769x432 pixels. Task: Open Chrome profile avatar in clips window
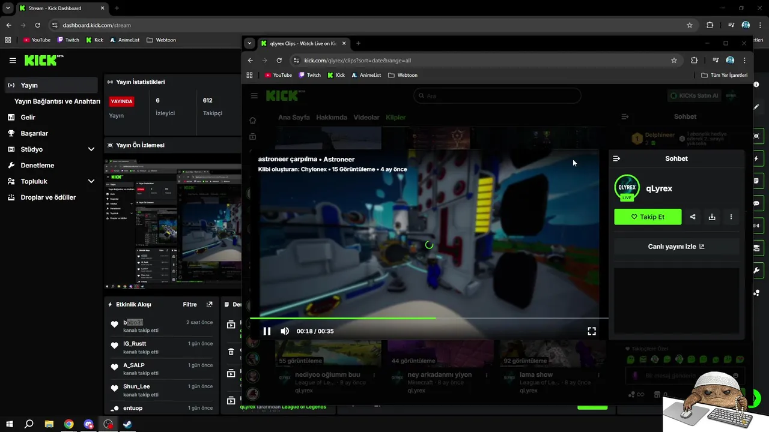(x=730, y=61)
